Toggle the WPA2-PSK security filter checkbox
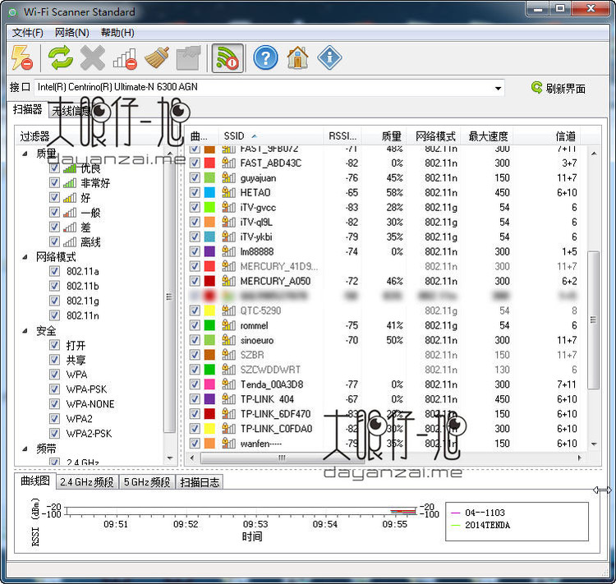Viewport: 616px width, 584px height. 54,433
